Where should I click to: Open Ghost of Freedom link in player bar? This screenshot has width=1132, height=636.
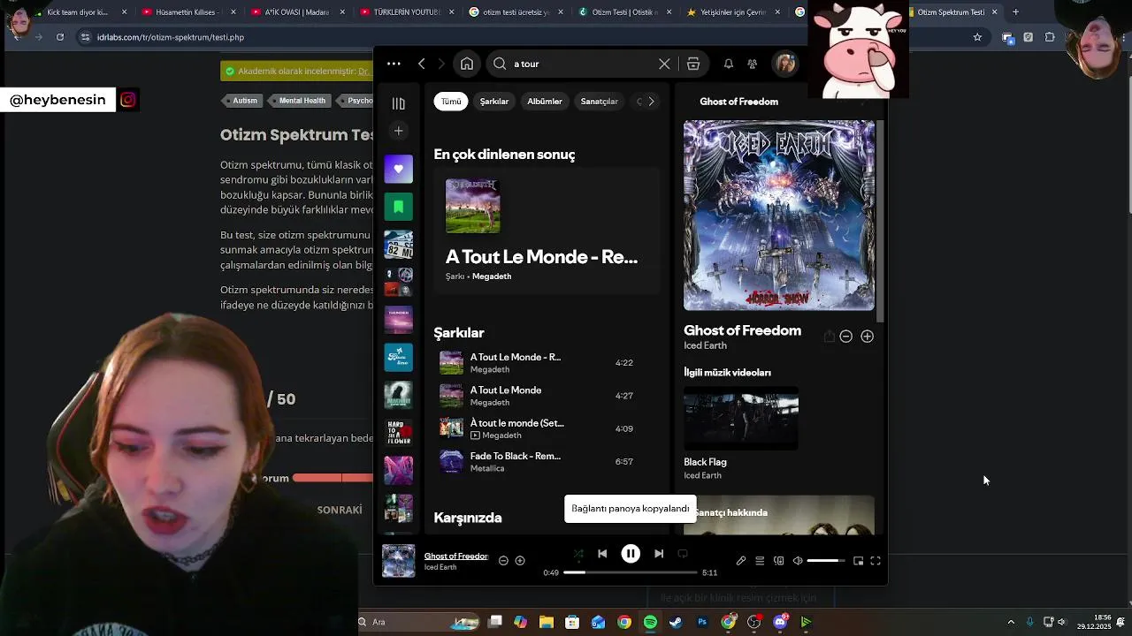pos(456,556)
